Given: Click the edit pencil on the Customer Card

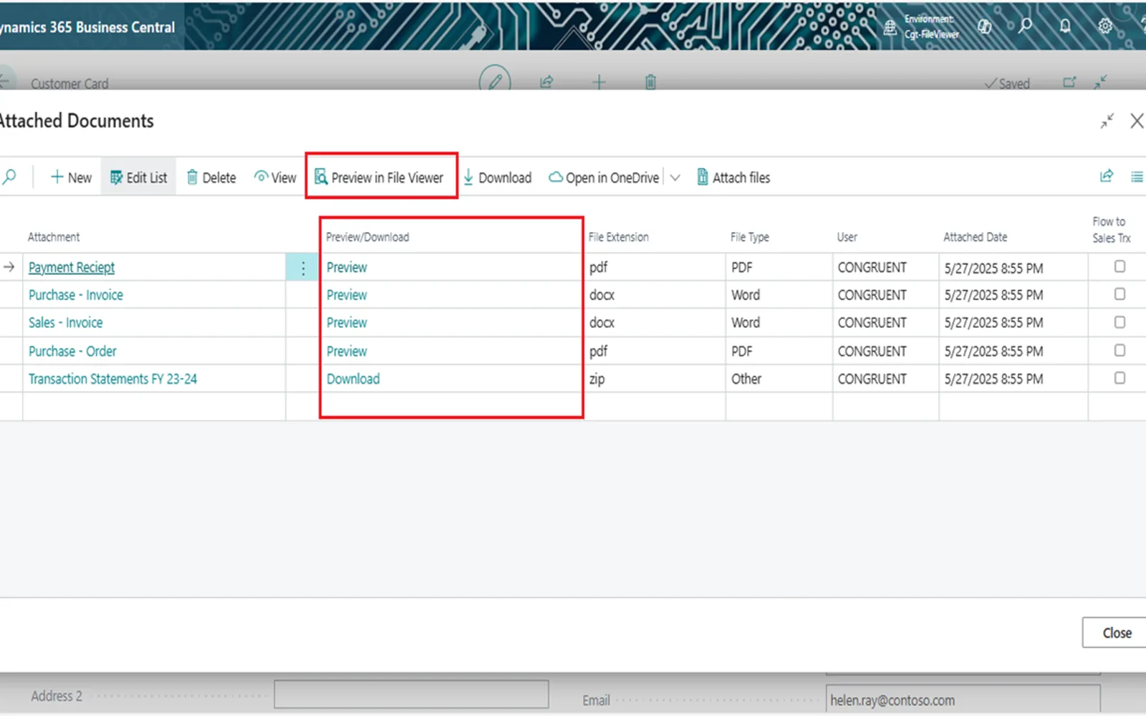Looking at the screenshot, I should 495,80.
